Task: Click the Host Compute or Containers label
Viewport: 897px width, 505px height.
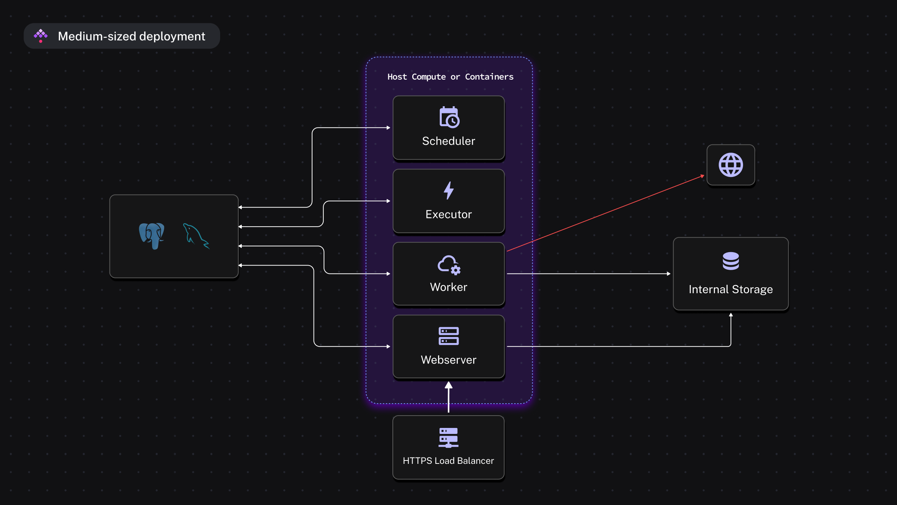Action: point(450,77)
